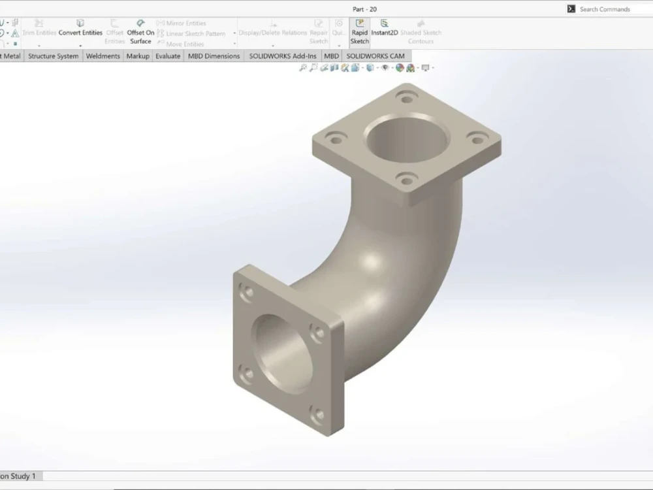Open the View Settings dropdown arrow
The height and width of the screenshot is (490, 653).
click(433, 67)
